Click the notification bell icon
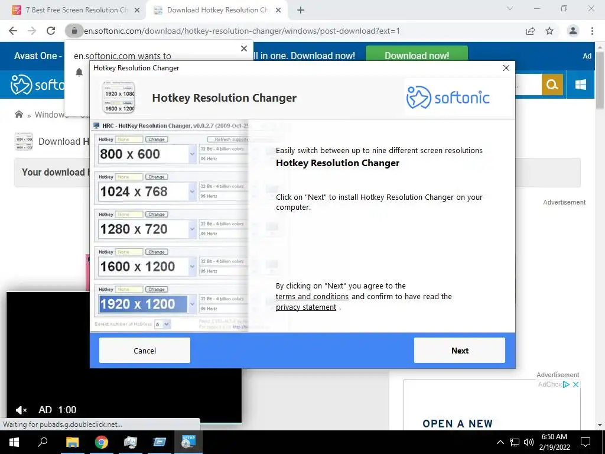 (79, 72)
